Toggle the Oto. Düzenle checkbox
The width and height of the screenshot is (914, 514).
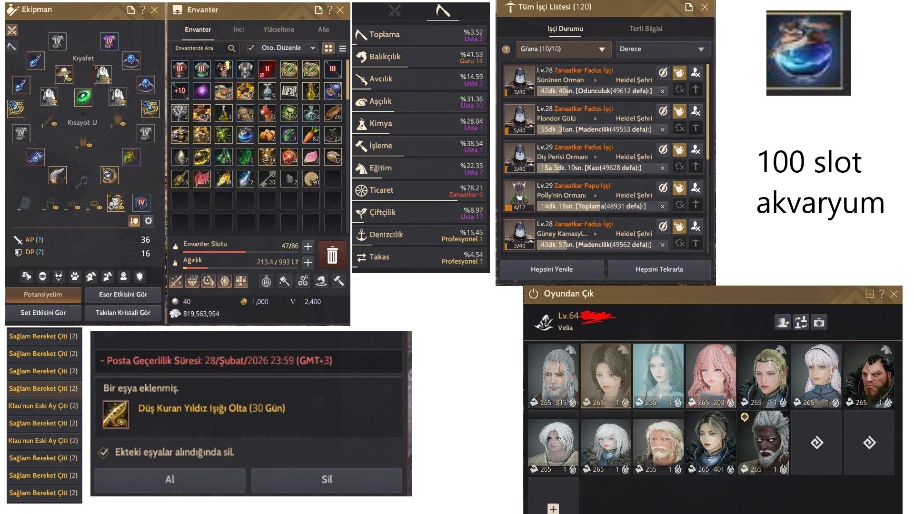[x=251, y=48]
